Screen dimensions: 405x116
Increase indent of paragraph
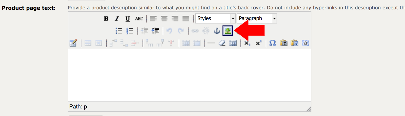(155, 31)
